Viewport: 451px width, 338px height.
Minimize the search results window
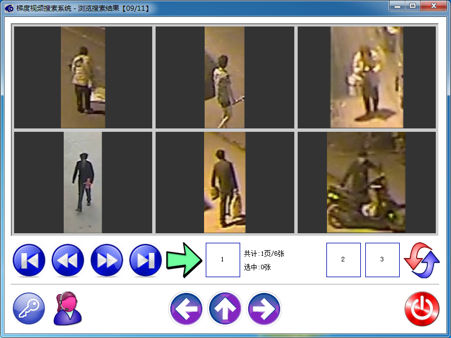pyautogui.click(x=398, y=6)
